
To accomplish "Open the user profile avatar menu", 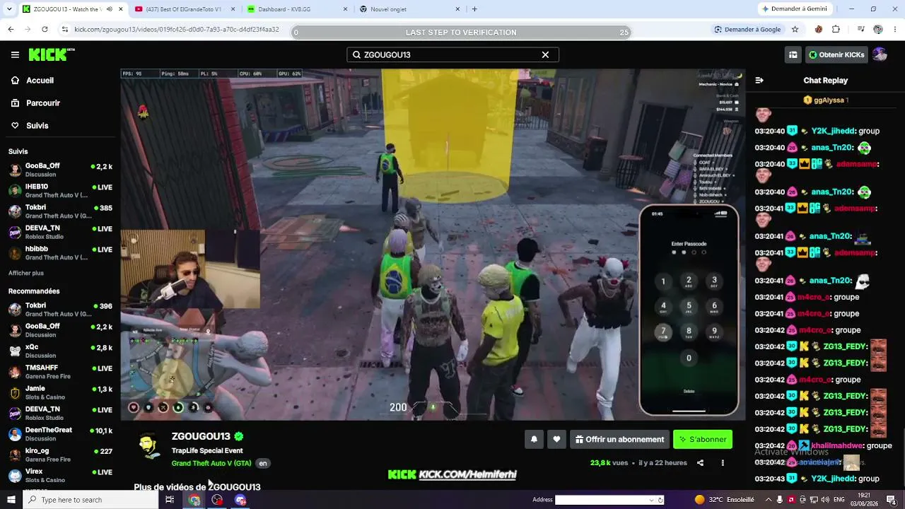I will (880, 54).
